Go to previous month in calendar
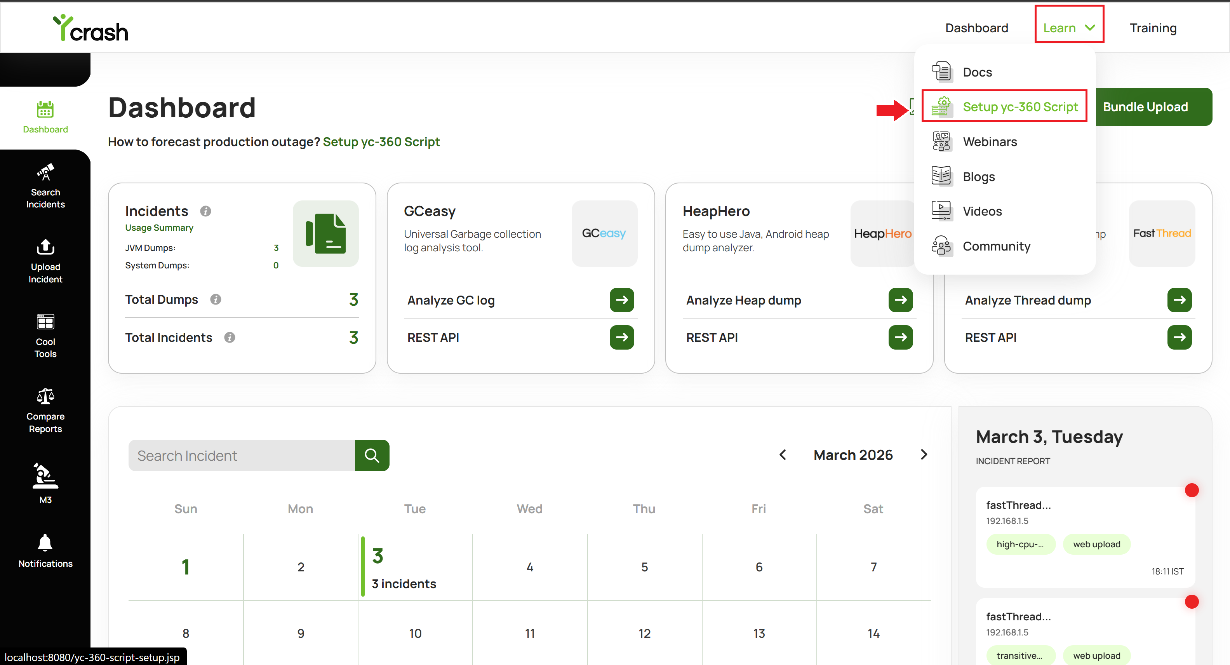 tap(783, 454)
